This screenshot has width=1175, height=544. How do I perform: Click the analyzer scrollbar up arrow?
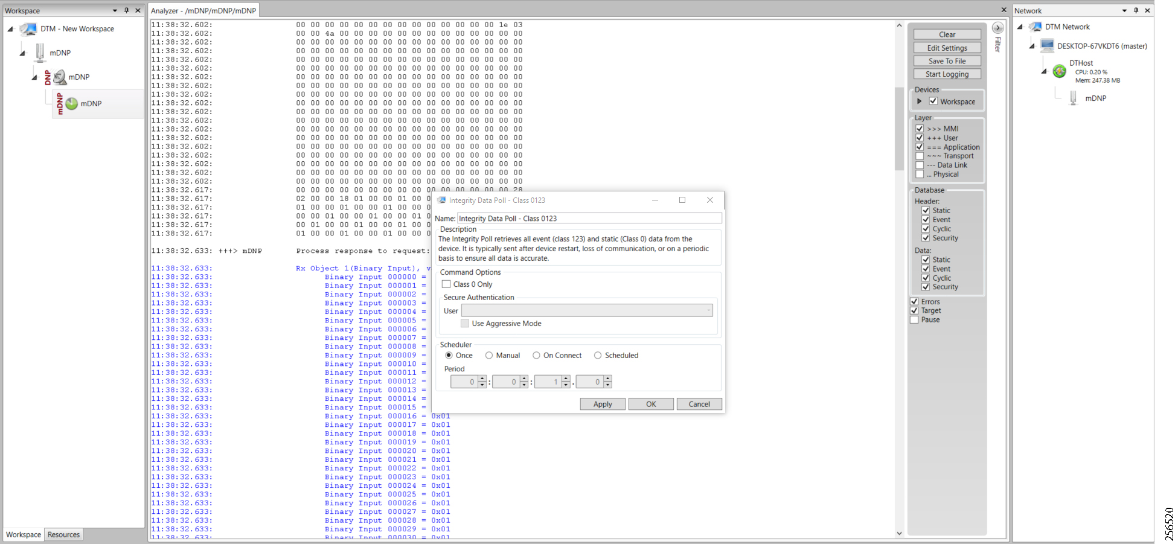coord(899,25)
